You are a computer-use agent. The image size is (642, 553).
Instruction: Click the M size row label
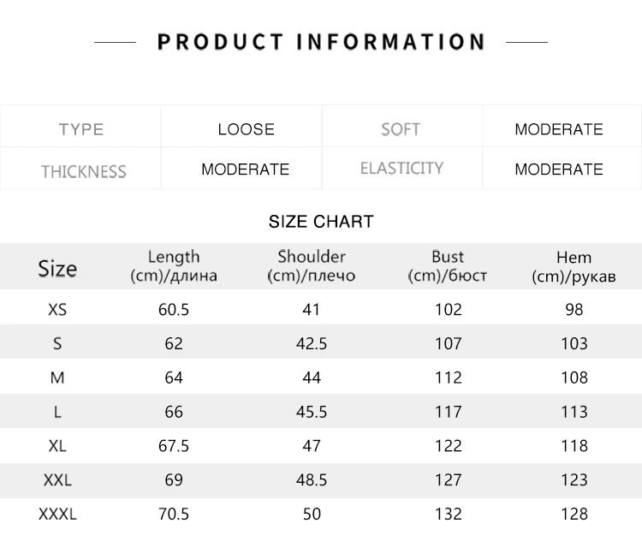[x=57, y=378]
